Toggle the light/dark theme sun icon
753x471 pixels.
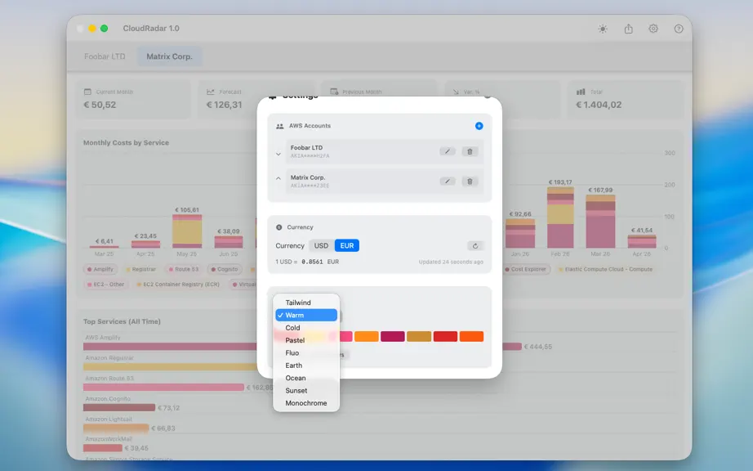[x=603, y=29]
